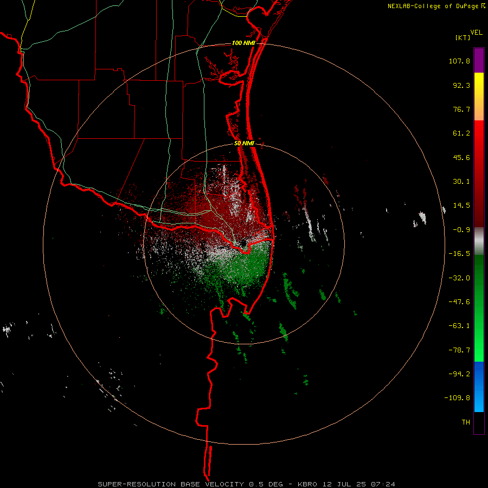Pick the bright red color bar segment

[x=479, y=174]
